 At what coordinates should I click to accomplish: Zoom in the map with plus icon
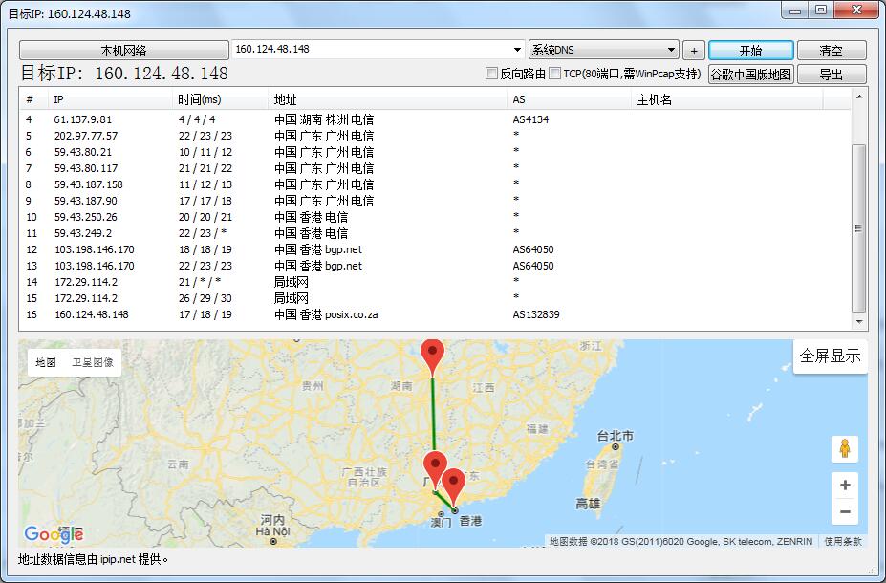[x=845, y=486]
